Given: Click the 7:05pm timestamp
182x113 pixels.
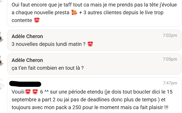Looking at the screenshot, I should (170, 59).
